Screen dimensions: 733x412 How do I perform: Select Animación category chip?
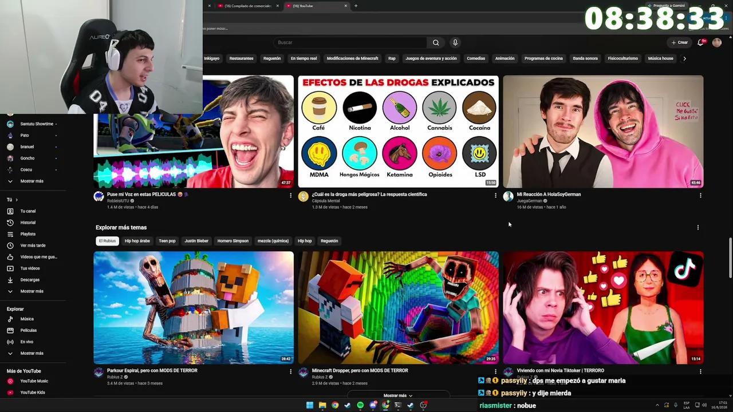[x=505, y=58]
